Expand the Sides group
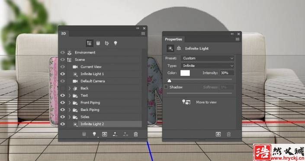 [x=70, y=117]
